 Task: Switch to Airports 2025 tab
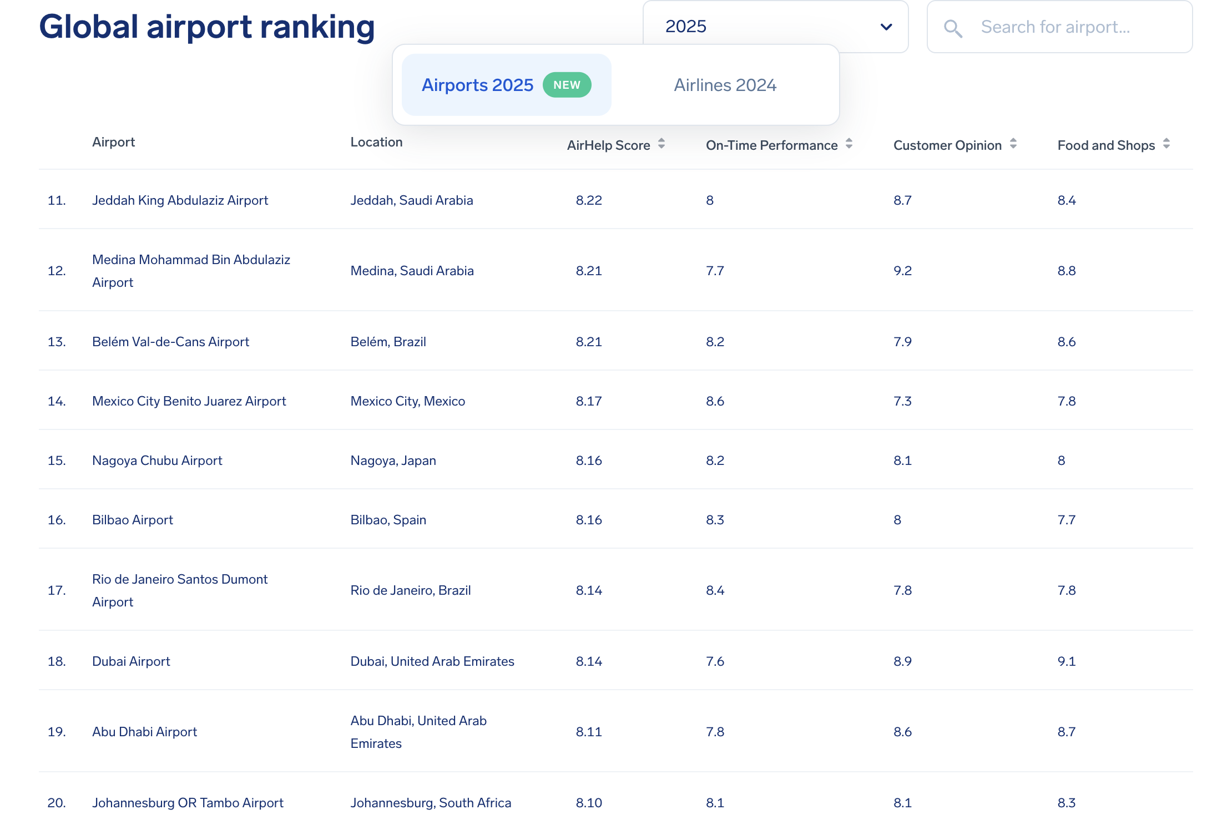pos(477,85)
